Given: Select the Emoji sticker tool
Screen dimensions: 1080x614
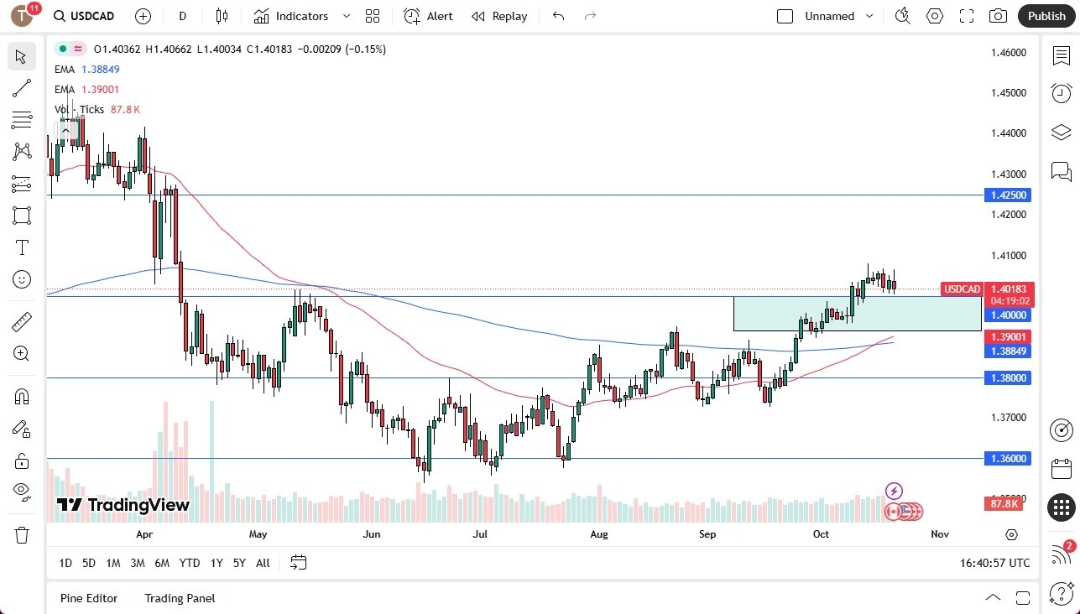Looking at the screenshot, I should click(21, 279).
